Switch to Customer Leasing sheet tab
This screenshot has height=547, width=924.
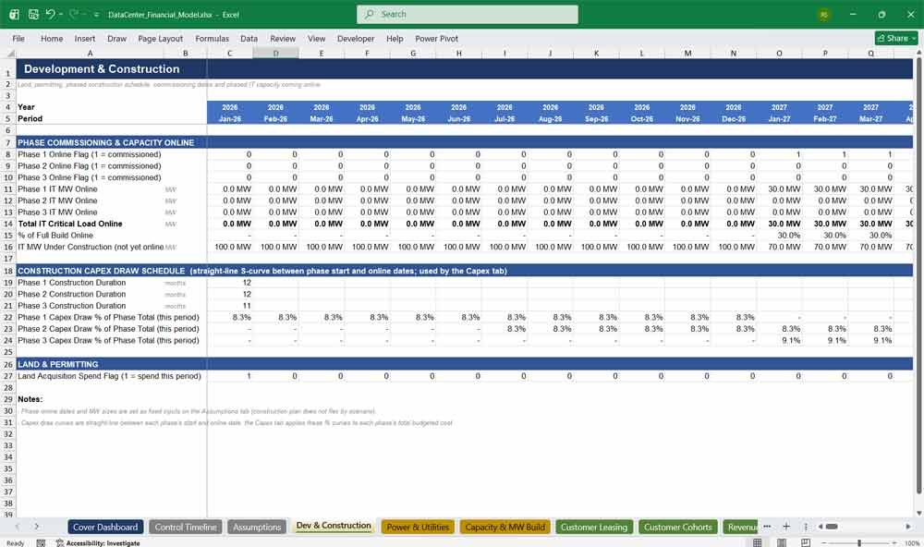tap(594, 527)
